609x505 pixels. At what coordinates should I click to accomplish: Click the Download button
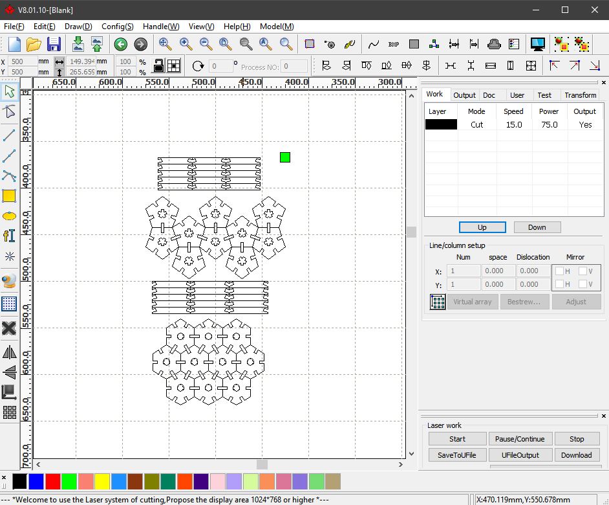[x=577, y=454]
